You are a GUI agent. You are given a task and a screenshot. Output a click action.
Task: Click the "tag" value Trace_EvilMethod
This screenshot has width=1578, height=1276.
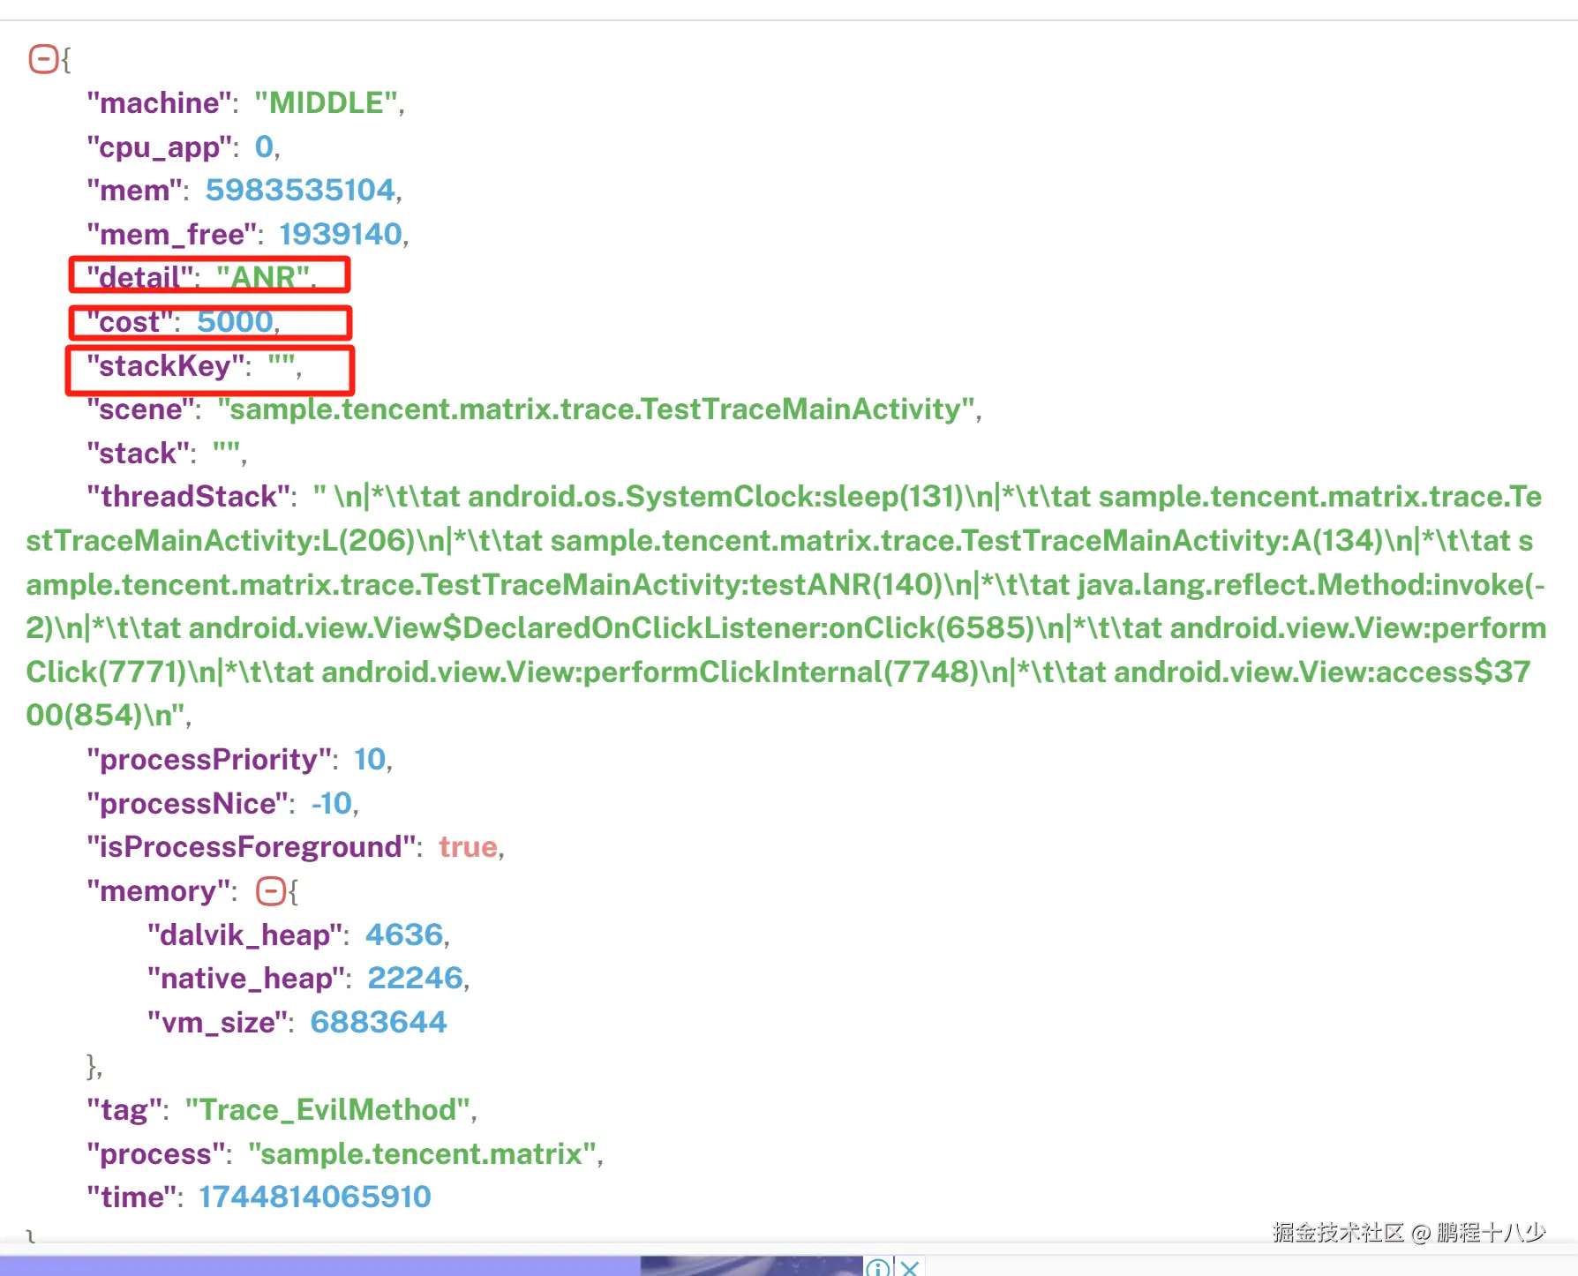(327, 1109)
